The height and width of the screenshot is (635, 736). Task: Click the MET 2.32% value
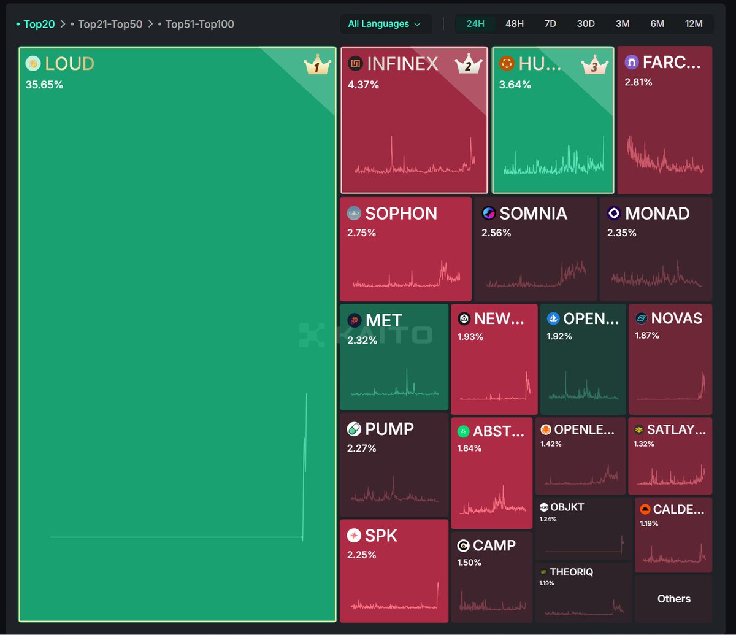click(x=362, y=340)
